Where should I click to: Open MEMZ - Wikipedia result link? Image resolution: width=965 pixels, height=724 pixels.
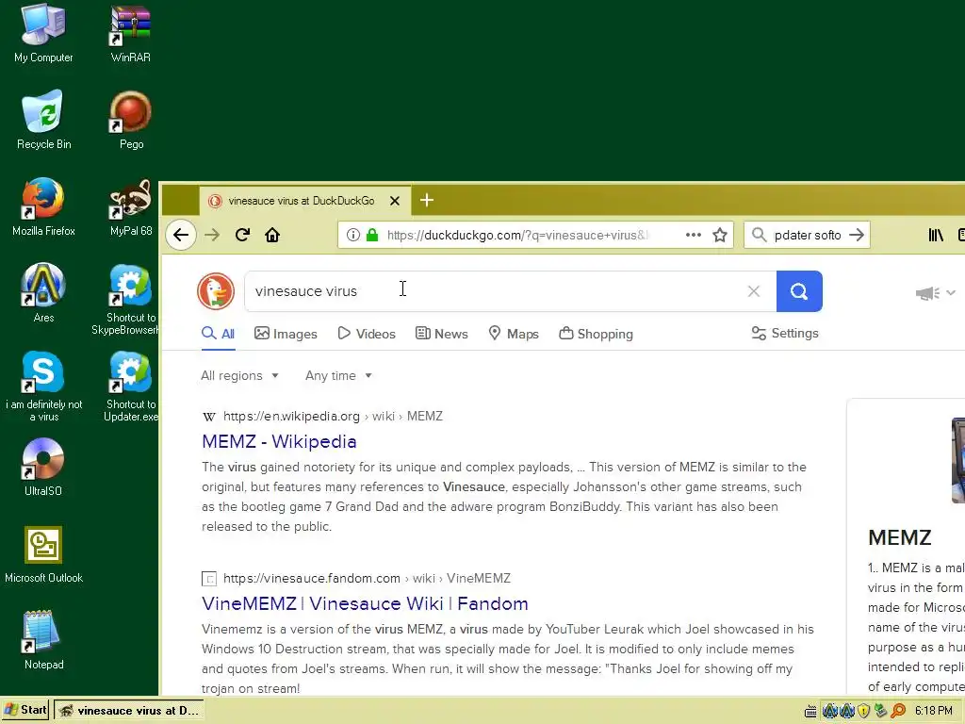tap(279, 441)
